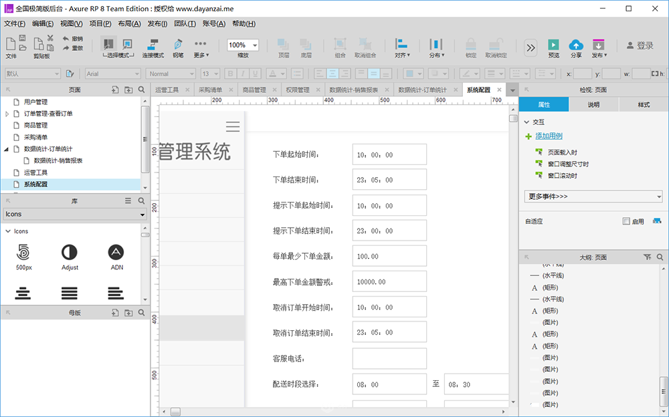The width and height of the screenshot is (669, 417).
Task: Click the Align (对齐) toolbar icon
Action: (x=401, y=44)
